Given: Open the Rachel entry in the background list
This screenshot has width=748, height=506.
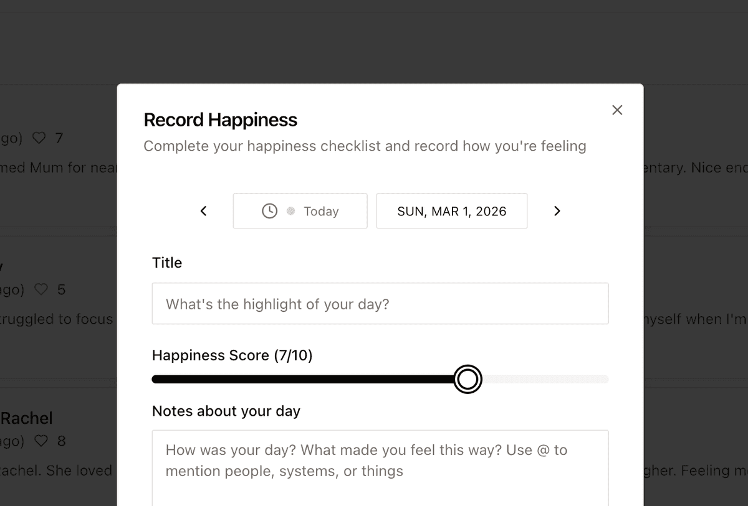Looking at the screenshot, I should (26, 418).
